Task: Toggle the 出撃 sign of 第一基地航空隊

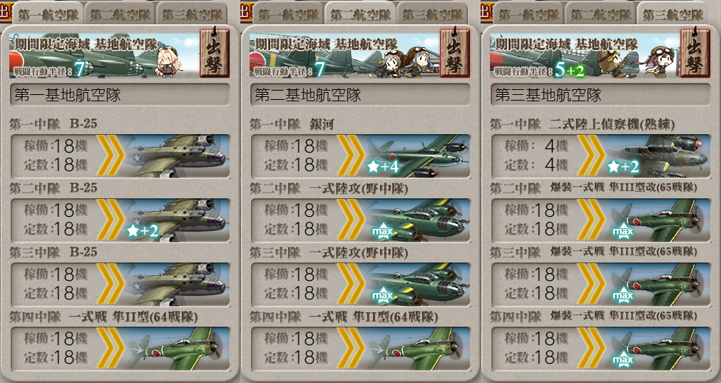Action: (215, 52)
